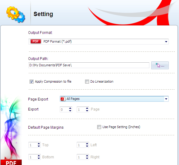Decrease the Right margin with down arrow

(x=87, y=158)
